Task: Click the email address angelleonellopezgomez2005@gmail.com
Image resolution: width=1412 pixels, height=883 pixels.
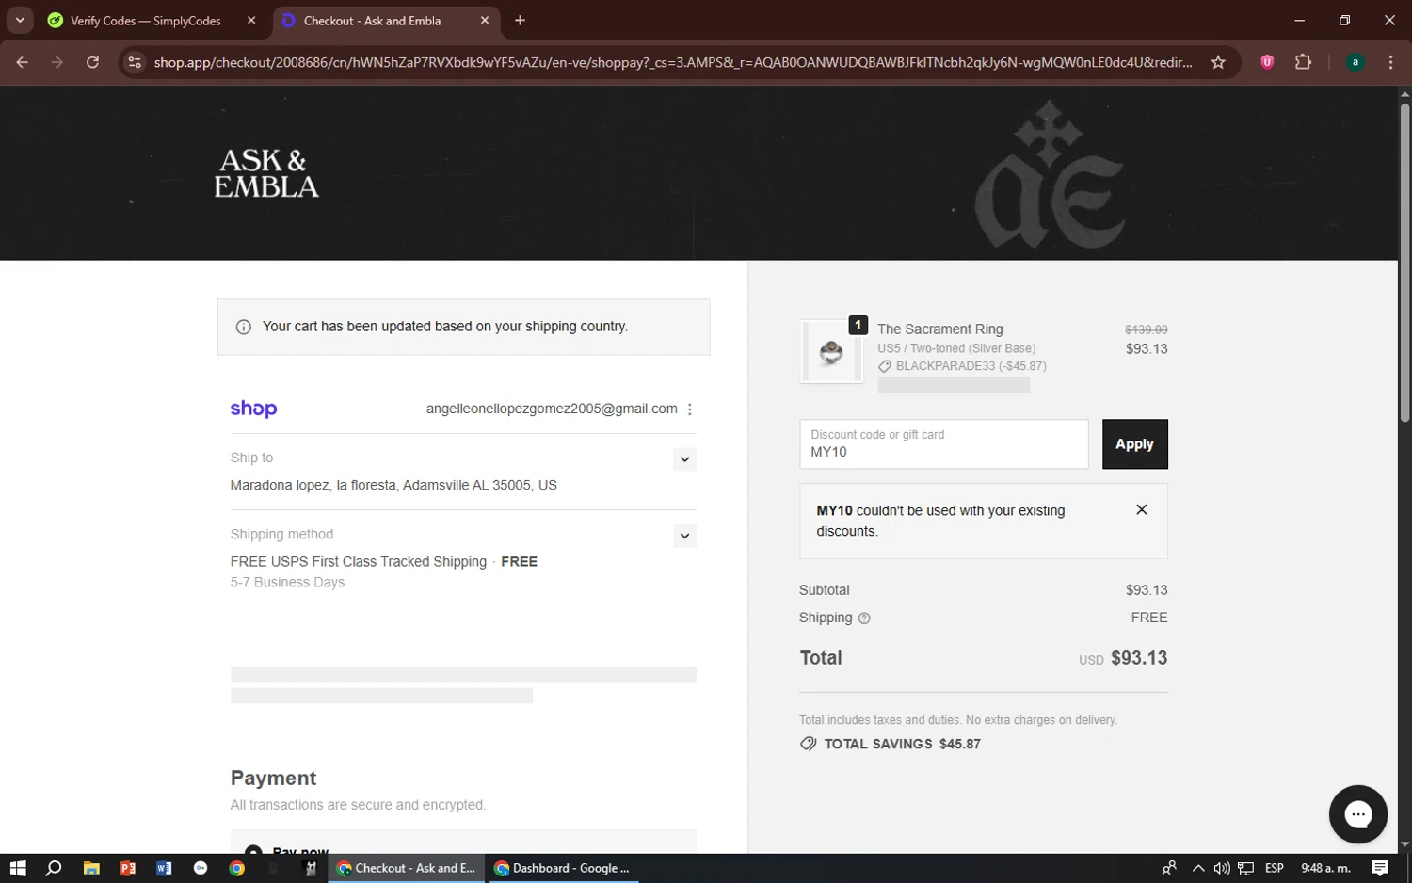Action: pos(552,409)
